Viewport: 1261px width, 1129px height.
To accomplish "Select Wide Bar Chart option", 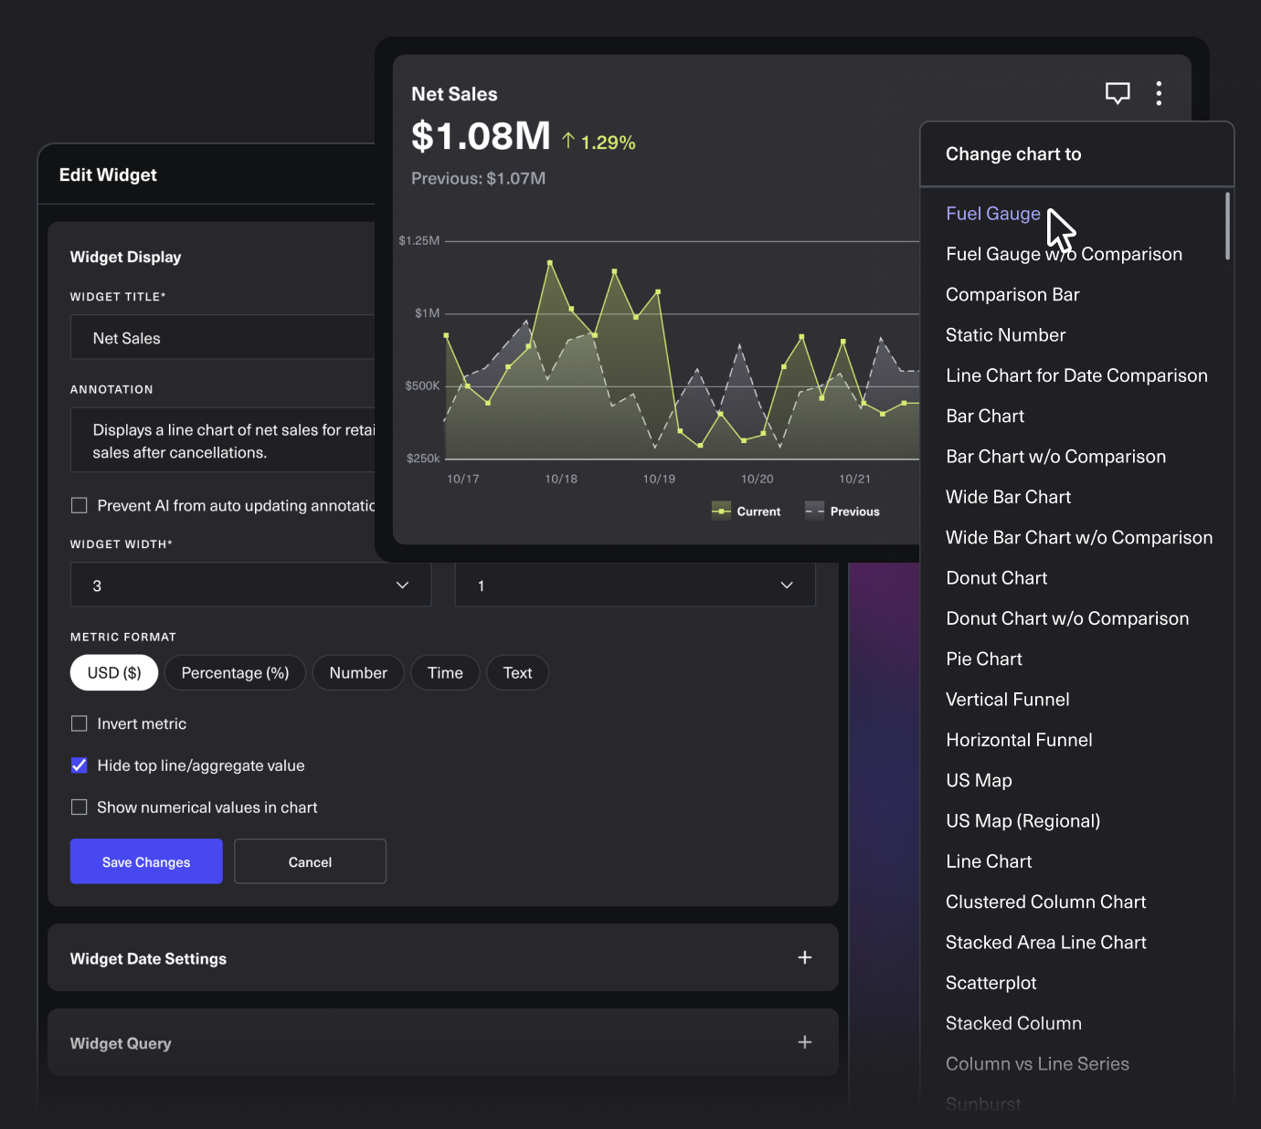I will 1008,497.
